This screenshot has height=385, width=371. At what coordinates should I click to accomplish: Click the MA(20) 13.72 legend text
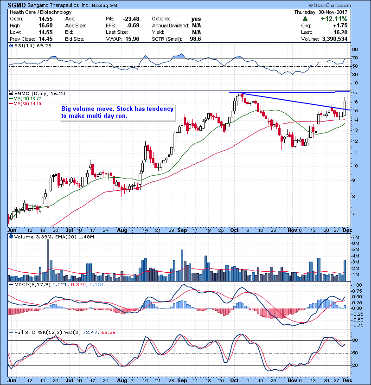pyautogui.click(x=27, y=98)
